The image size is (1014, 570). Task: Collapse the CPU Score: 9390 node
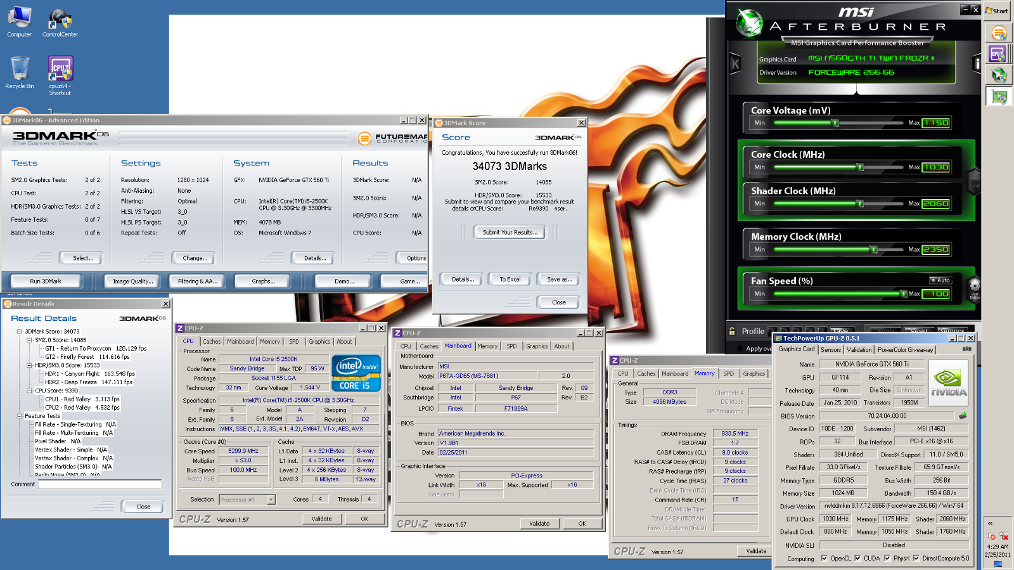[x=29, y=391]
